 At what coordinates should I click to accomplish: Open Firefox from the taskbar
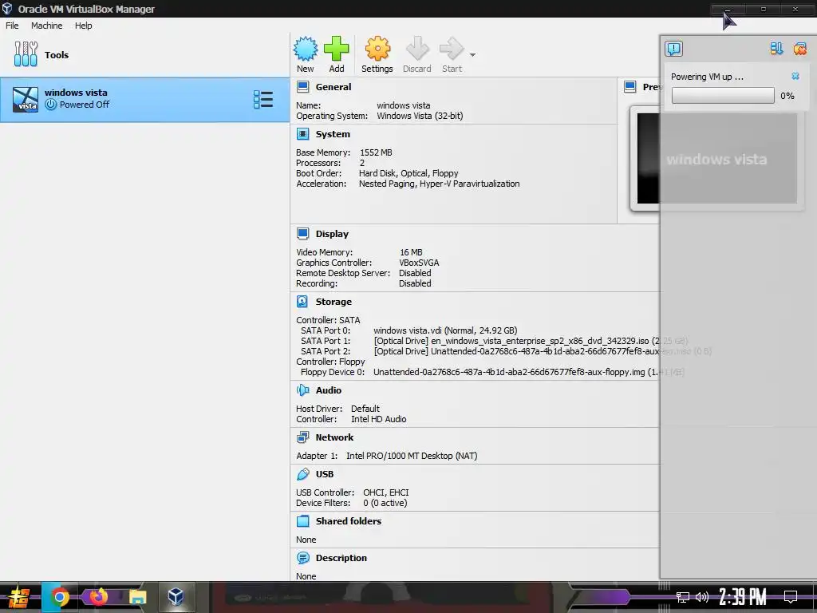point(98,597)
